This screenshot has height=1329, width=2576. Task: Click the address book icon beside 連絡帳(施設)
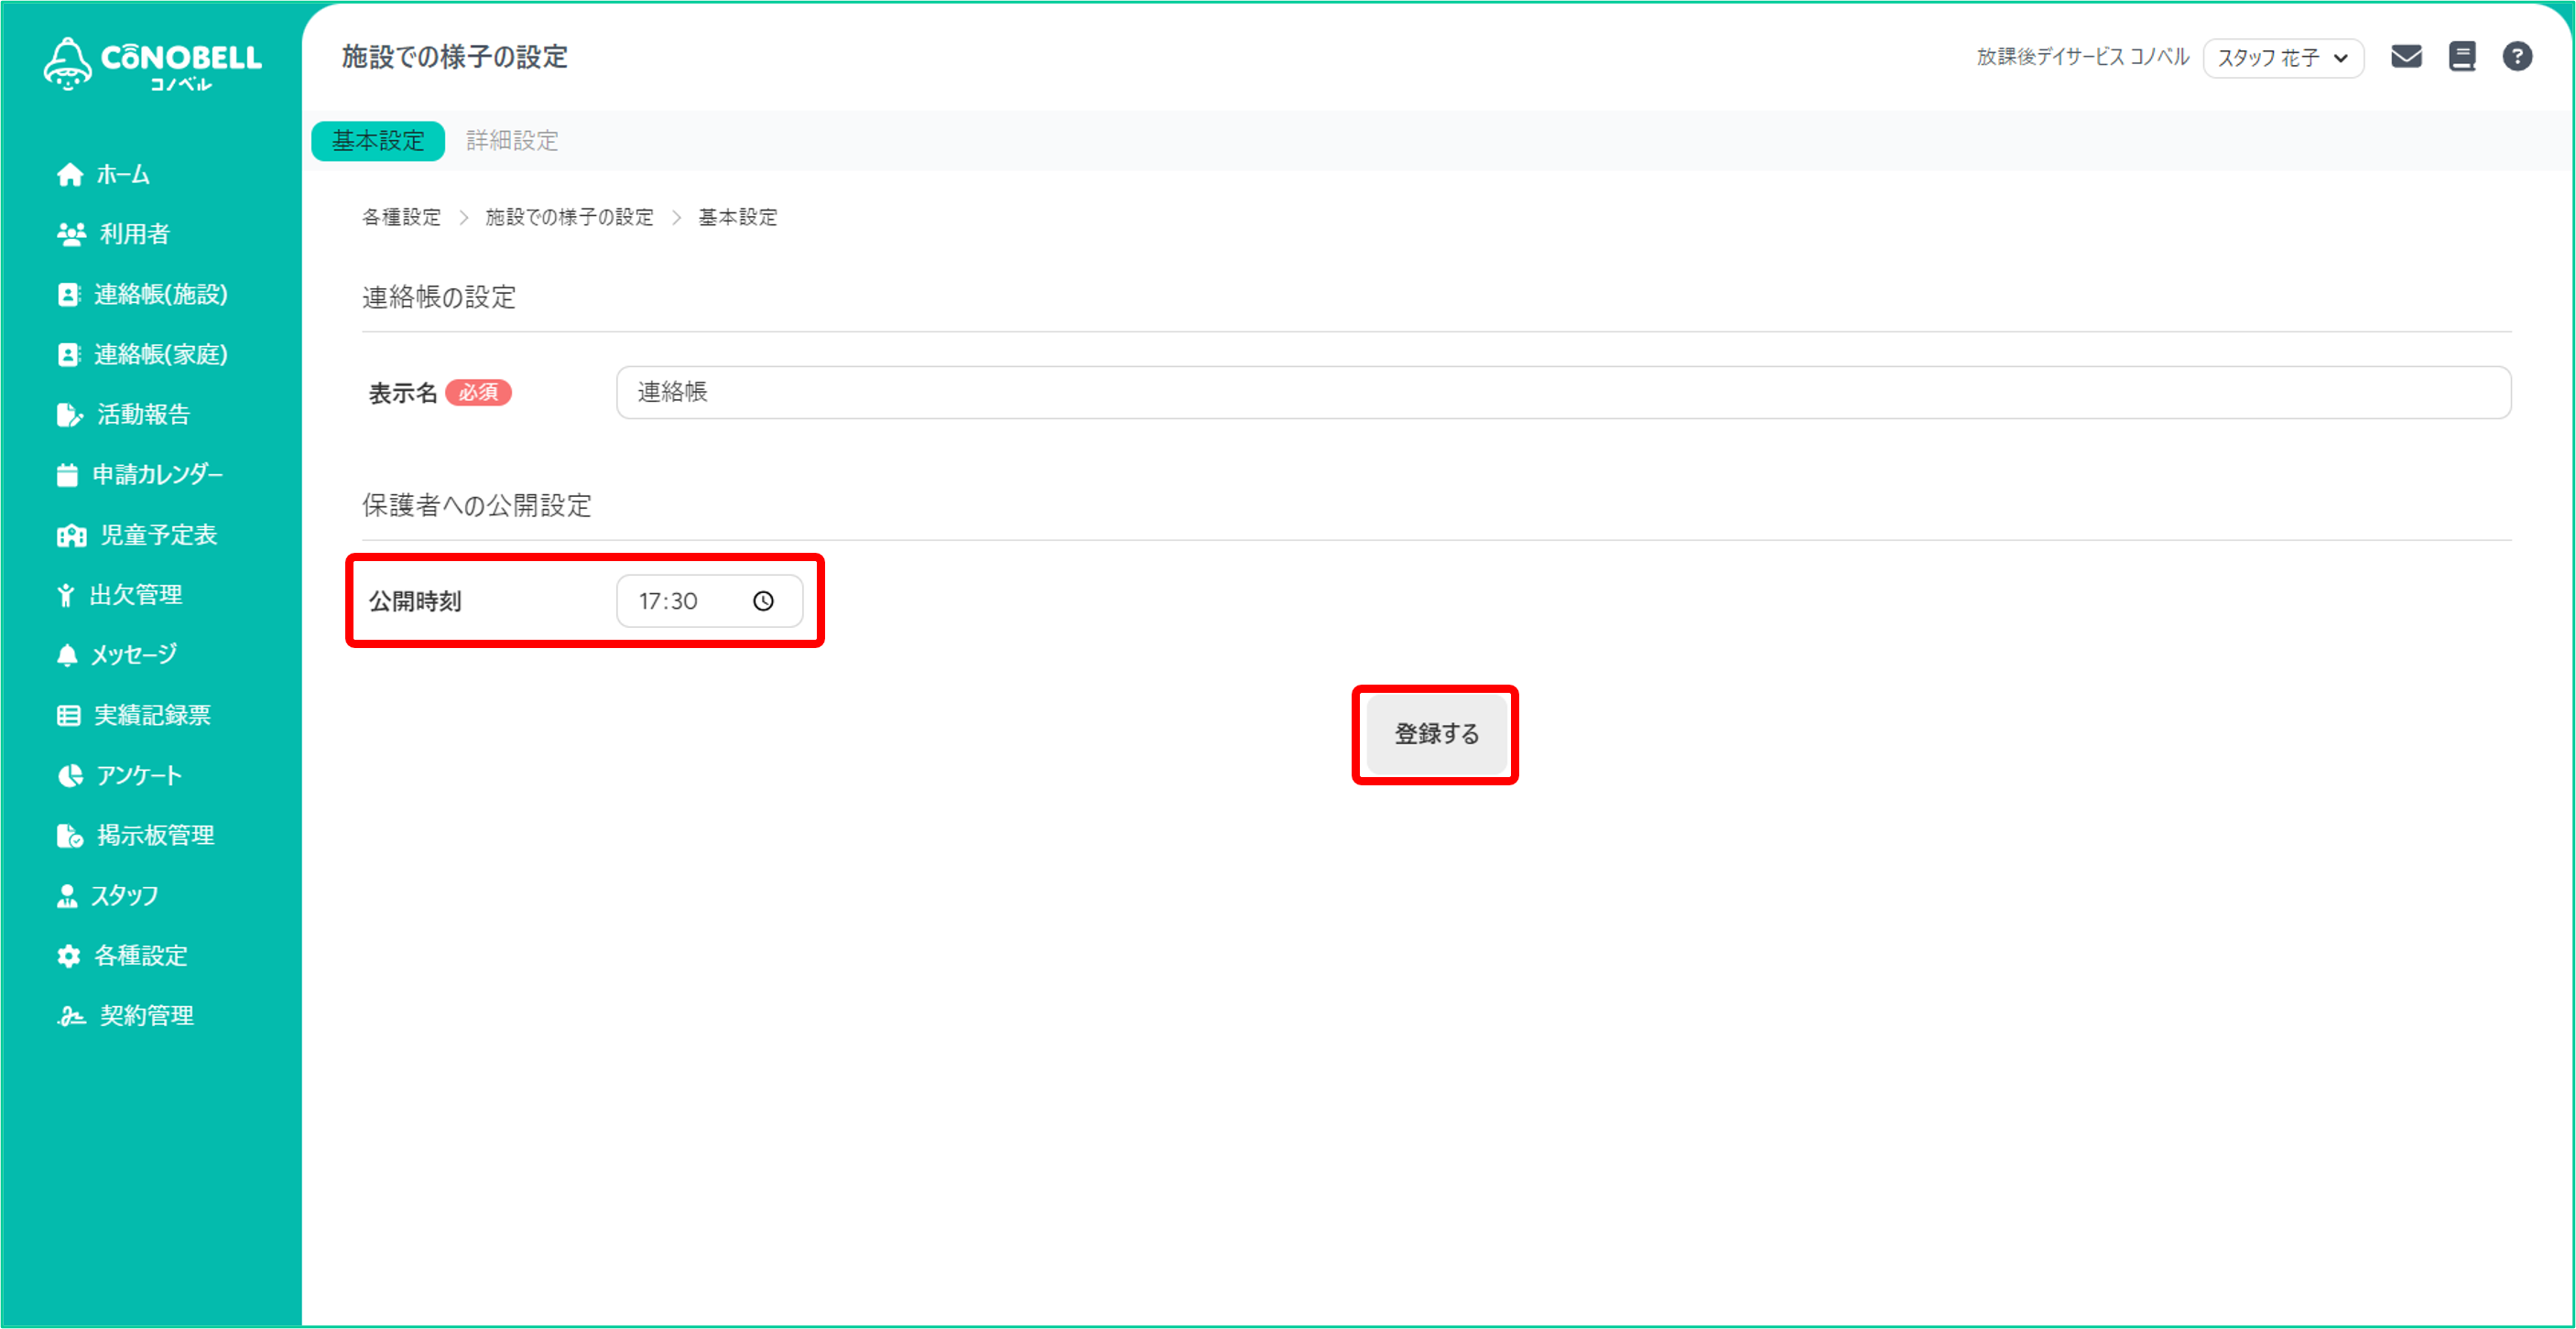(68, 295)
